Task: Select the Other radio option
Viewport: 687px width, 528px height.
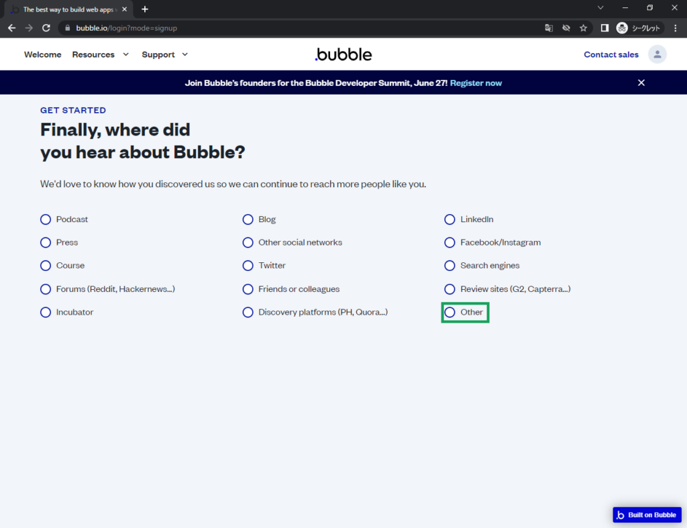Action: (450, 312)
